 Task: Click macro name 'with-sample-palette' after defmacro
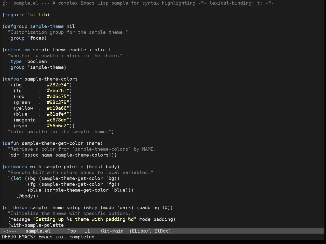[57, 167]
